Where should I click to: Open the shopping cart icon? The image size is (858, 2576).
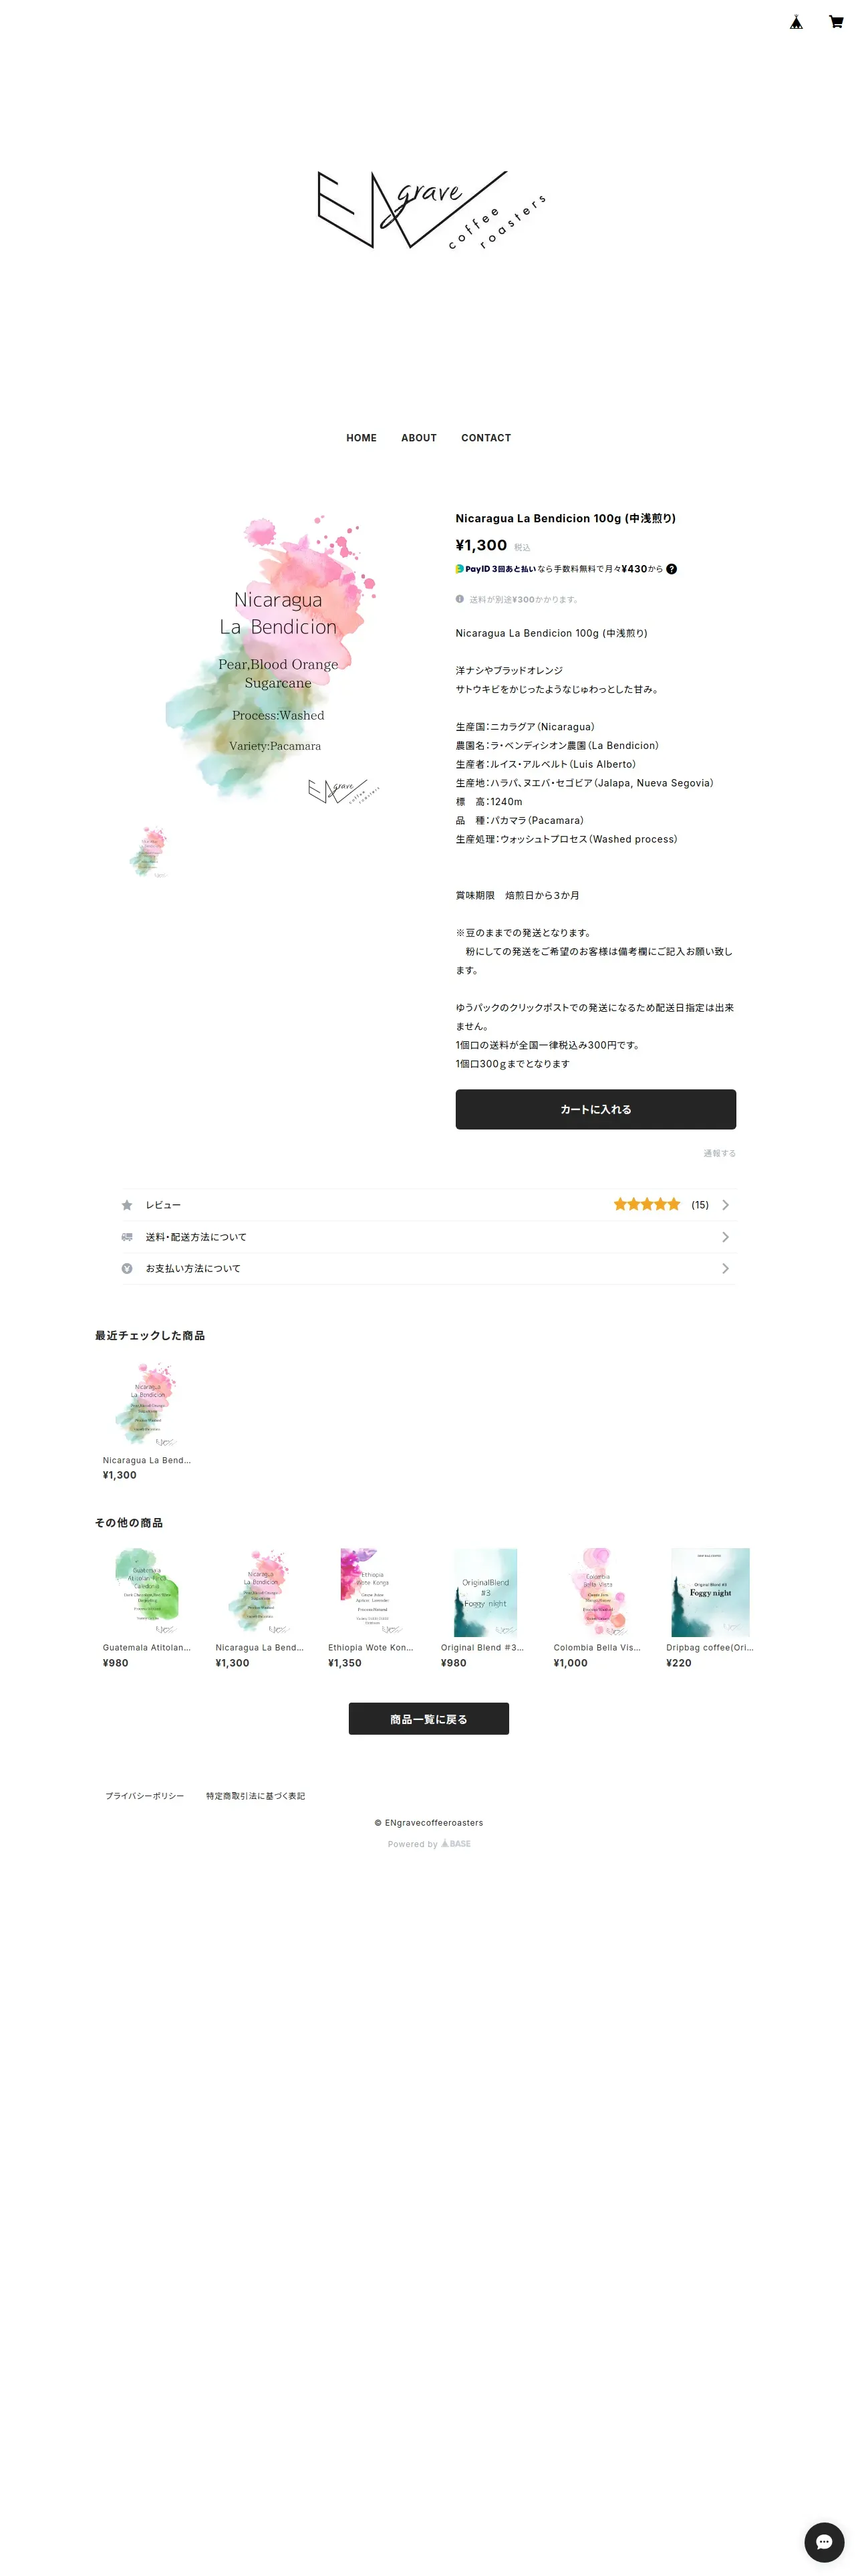click(835, 22)
